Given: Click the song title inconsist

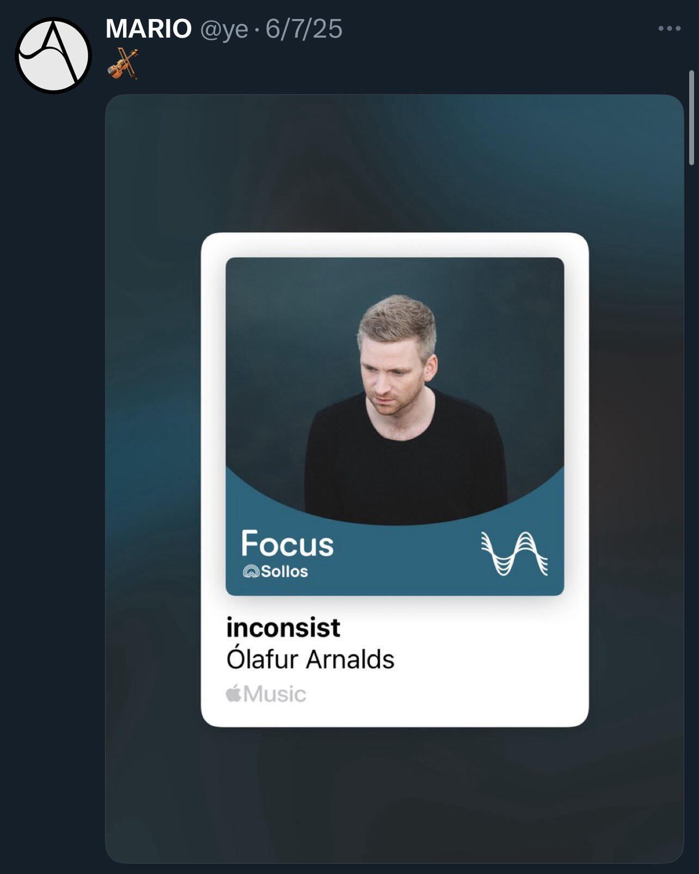Looking at the screenshot, I should [x=283, y=628].
